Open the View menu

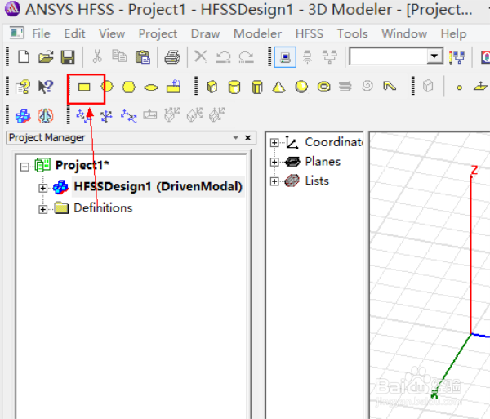[x=112, y=33]
